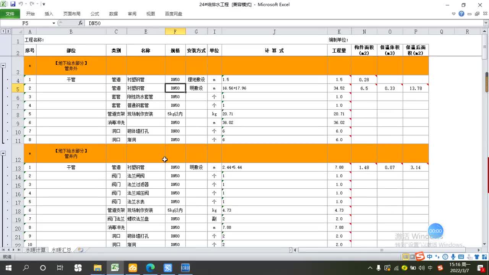Select the 计算式 header cell
The height and width of the screenshot is (275, 489).
(274, 50)
